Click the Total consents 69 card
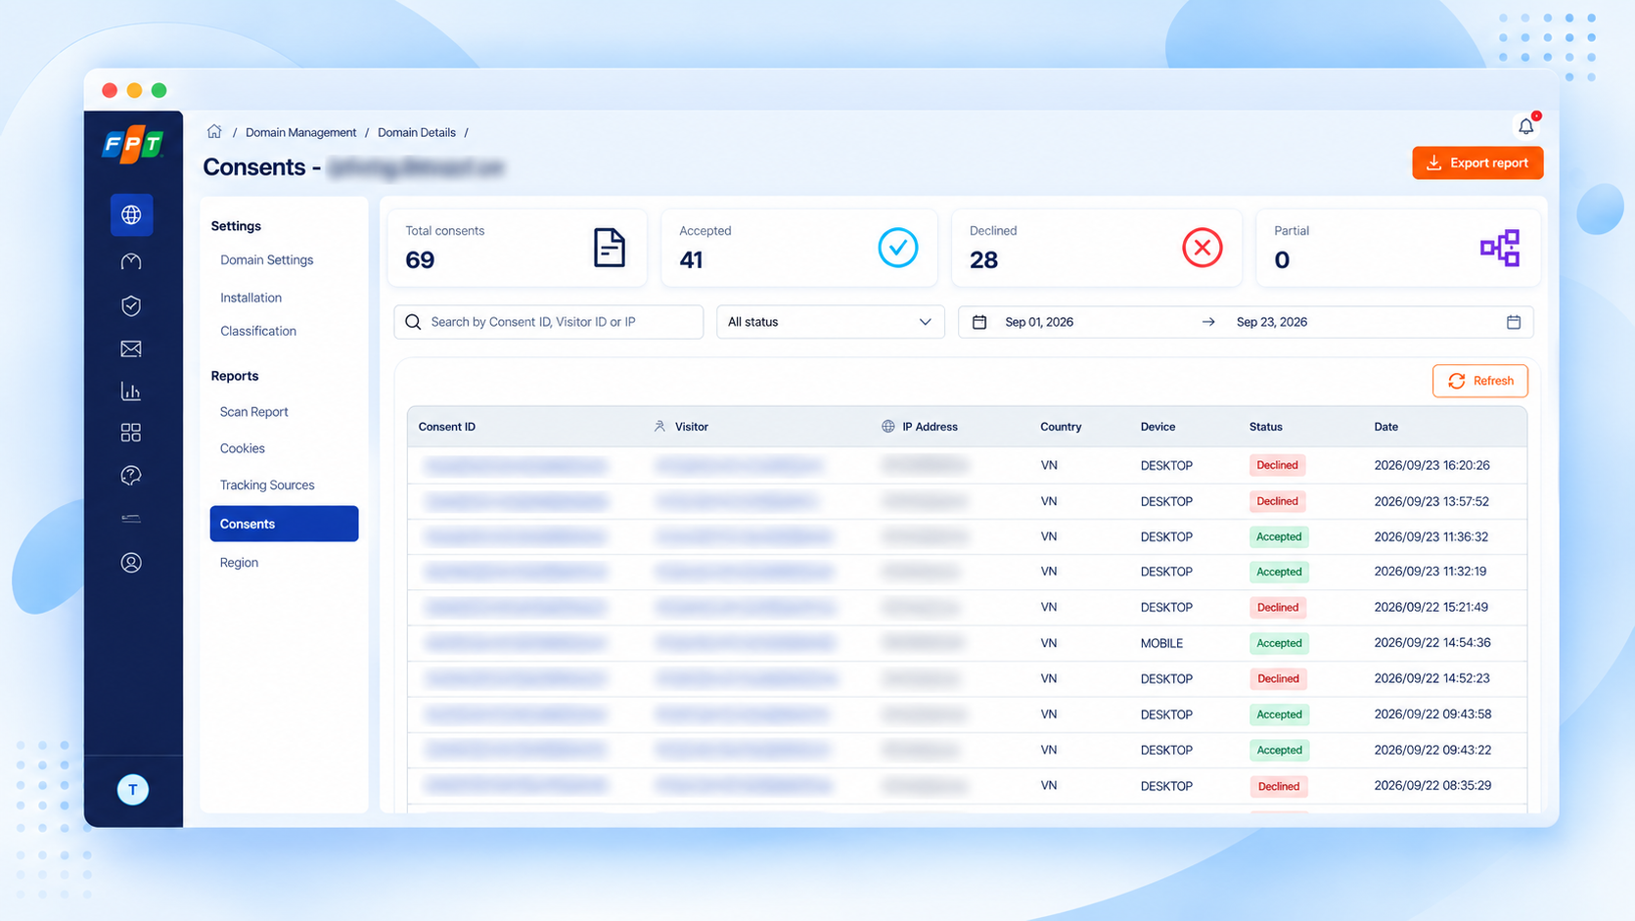The height and width of the screenshot is (921, 1635). click(x=517, y=248)
